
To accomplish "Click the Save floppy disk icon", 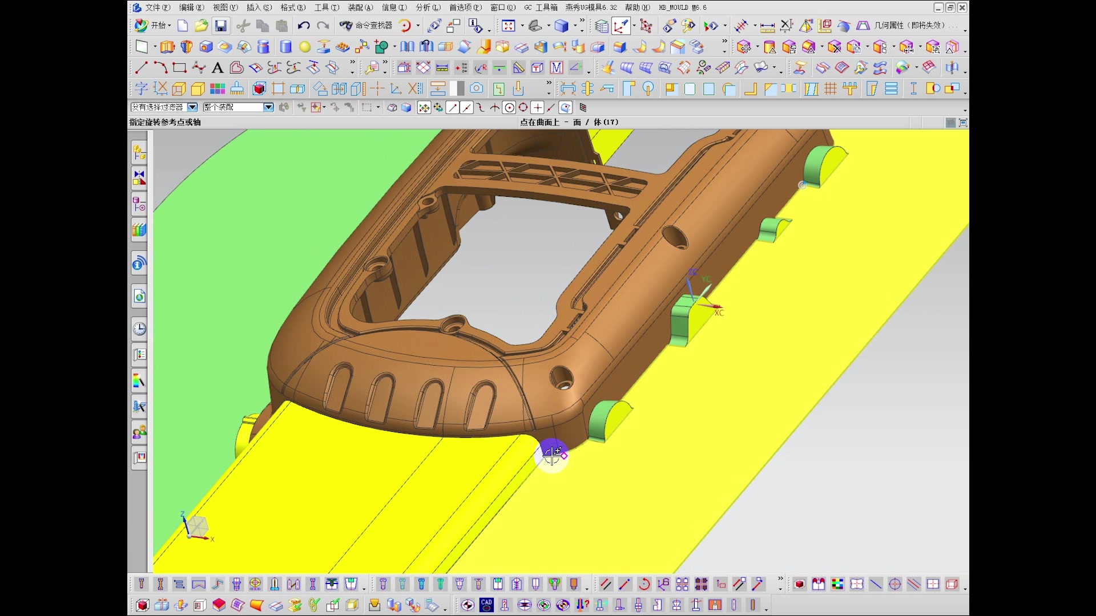I will point(220,26).
